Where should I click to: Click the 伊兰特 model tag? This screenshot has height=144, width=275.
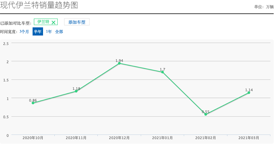43,22
